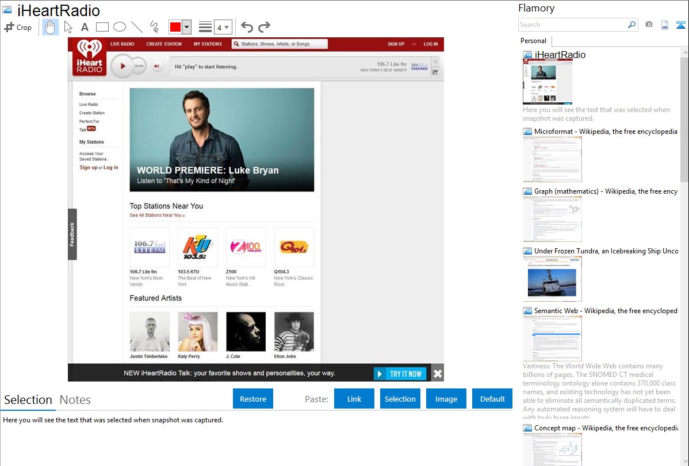Activate the hand pan tool
689x466 pixels.
pos(50,27)
